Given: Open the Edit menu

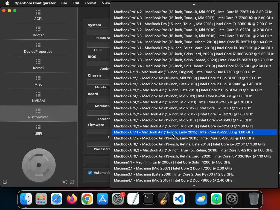Looking at the screenshot, I should click(x=76, y=3).
